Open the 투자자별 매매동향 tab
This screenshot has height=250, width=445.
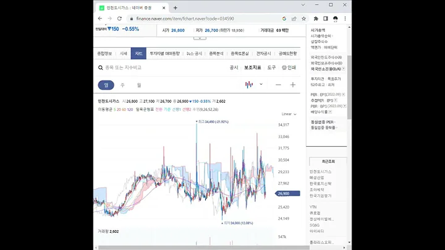pos(164,53)
